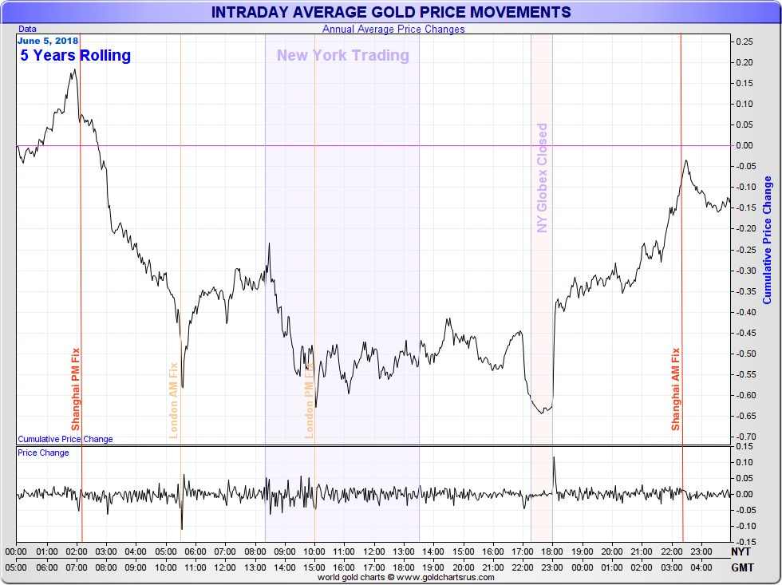Click the 'NYT' timezone label
Viewport: 782px width, 585px height.
point(741,551)
